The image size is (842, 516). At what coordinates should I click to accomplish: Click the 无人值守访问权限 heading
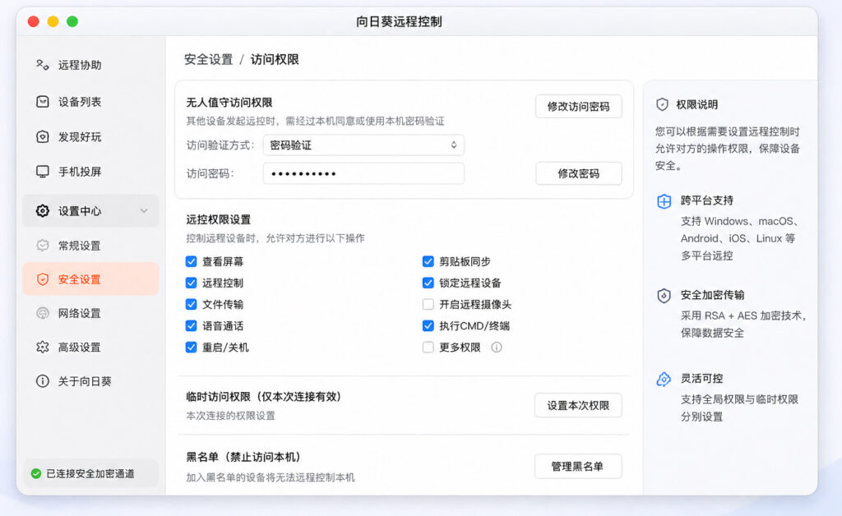coord(229,103)
